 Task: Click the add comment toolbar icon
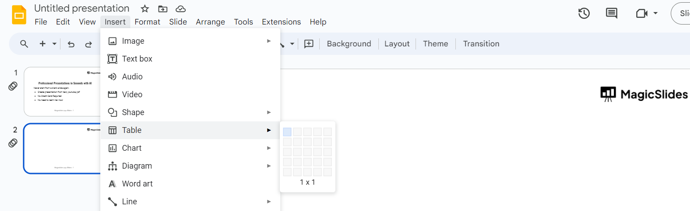click(309, 44)
